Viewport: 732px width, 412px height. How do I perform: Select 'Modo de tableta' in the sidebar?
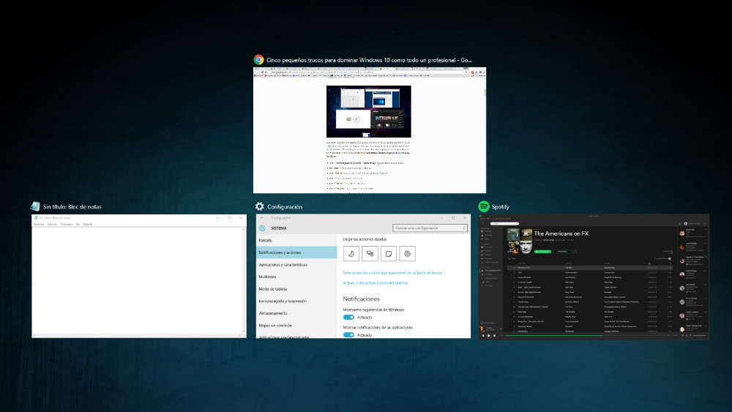[x=296, y=289]
